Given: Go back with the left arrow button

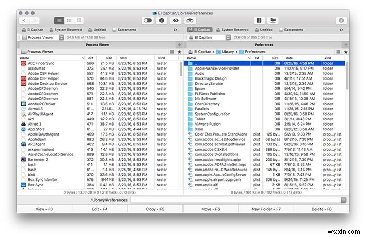Looking at the screenshot, I should (24, 20).
